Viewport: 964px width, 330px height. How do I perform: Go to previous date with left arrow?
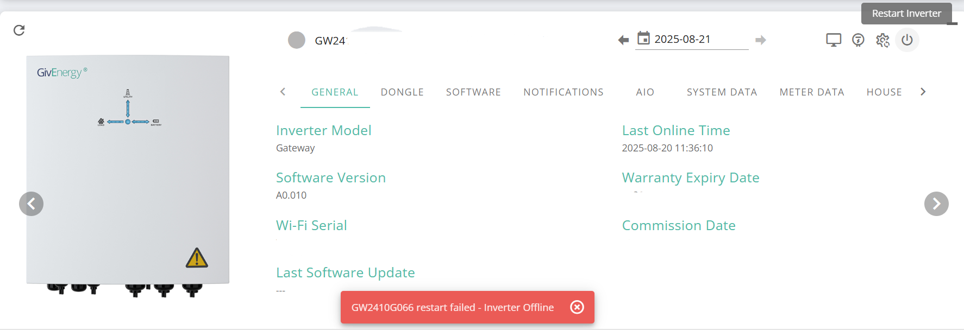(x=623, y=40)
